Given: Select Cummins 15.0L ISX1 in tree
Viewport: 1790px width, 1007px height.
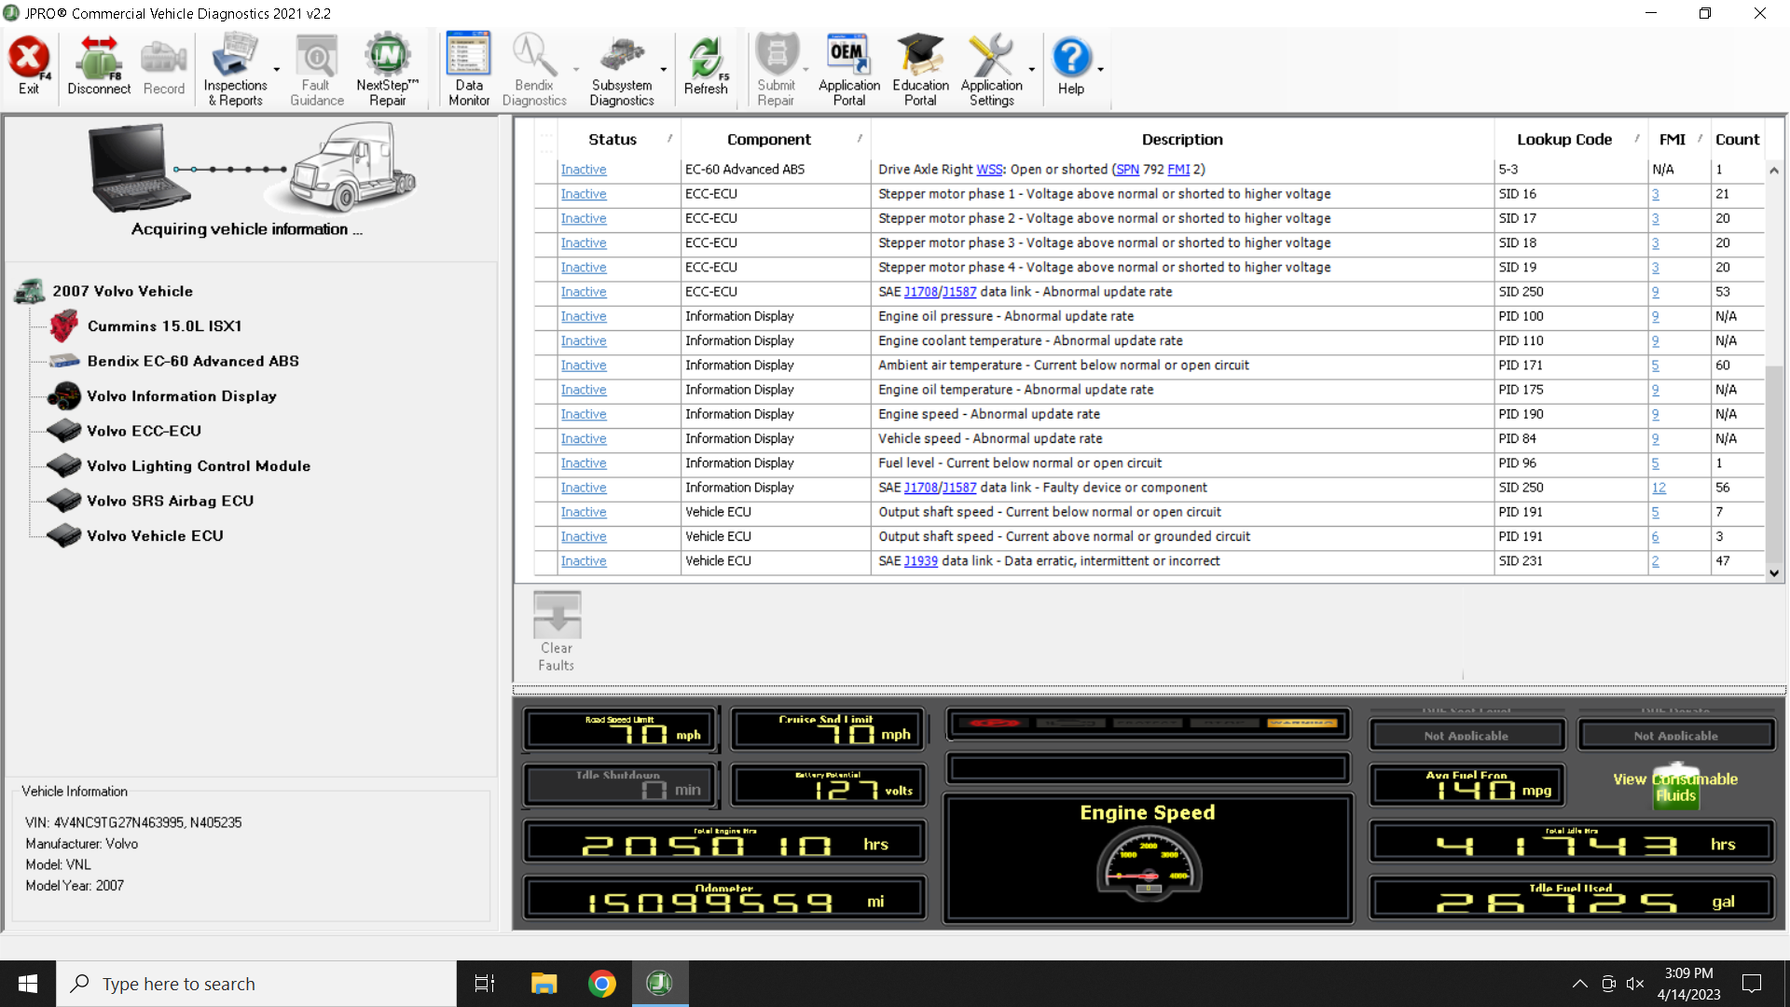Looking at the screenshot, I should pos(164,326).
